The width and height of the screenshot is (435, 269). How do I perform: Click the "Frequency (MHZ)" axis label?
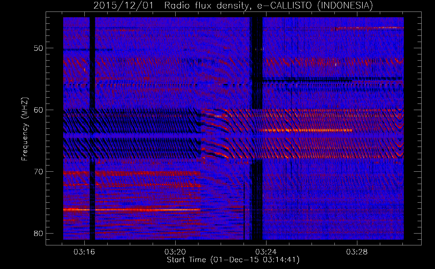click(25, 129)
